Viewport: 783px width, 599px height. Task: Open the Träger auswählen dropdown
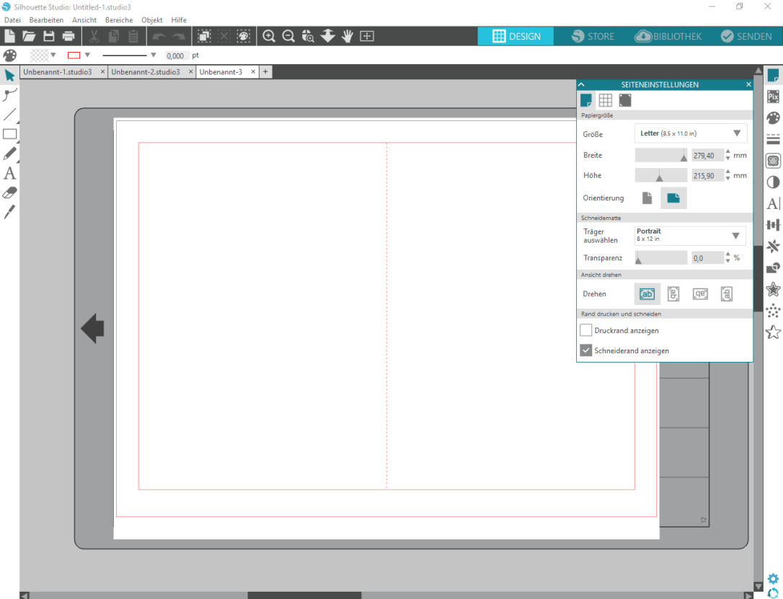click(736, 235)
